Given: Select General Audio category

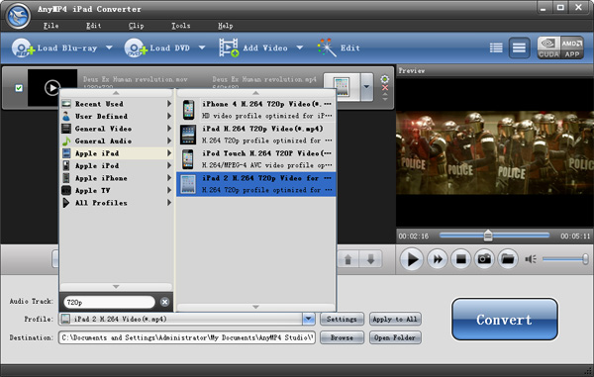Looking at the screenshot, I should pyautogui.click(x=117, y=141).
